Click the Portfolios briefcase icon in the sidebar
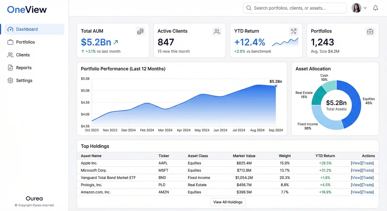387x211 pixels. (10, 42)
